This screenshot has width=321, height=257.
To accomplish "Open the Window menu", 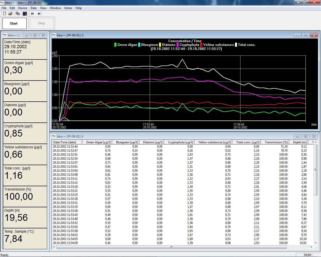I will pyautogui.click(x=55, y=8).
